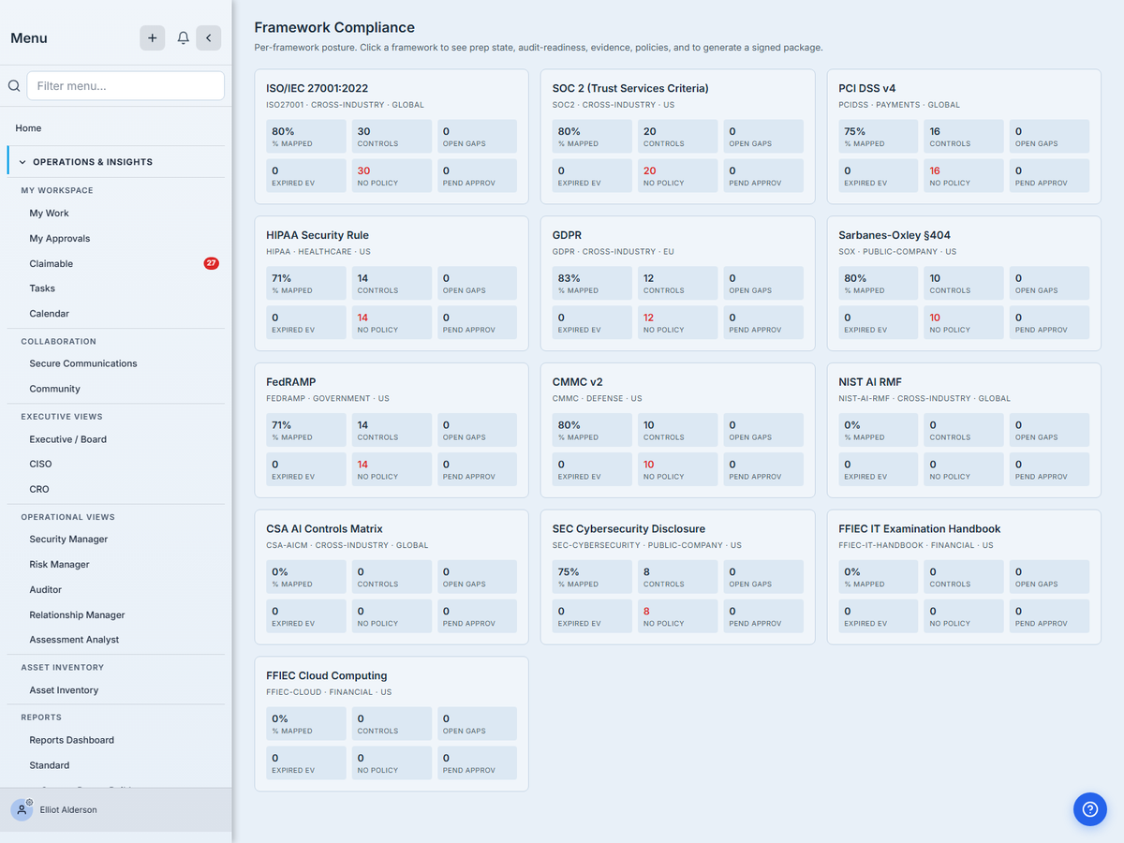Collapse the Operations & Insights section

116,161
